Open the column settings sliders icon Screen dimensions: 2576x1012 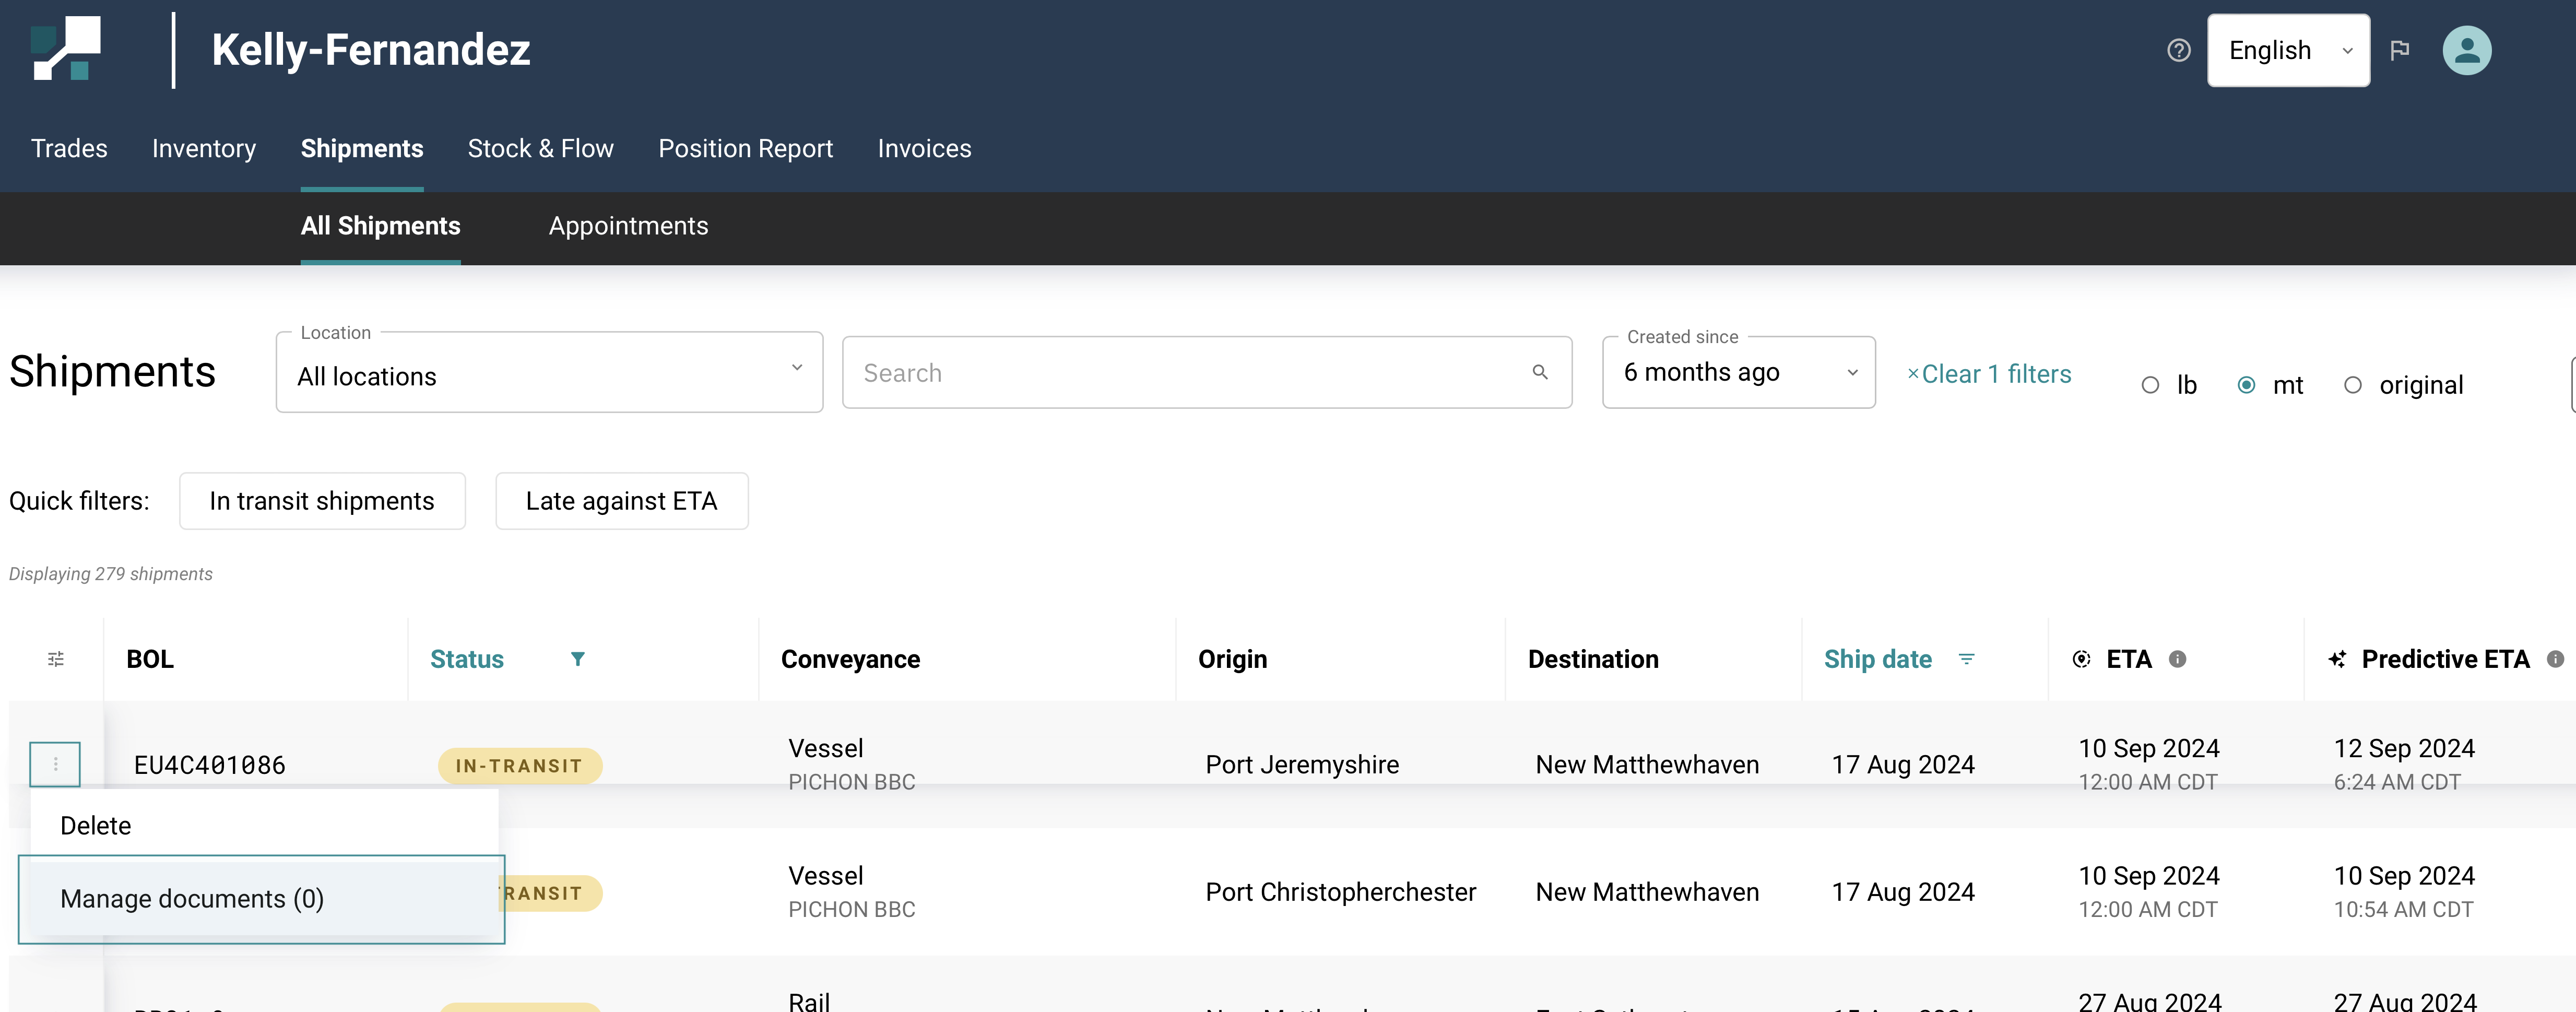tap(56, 659)
